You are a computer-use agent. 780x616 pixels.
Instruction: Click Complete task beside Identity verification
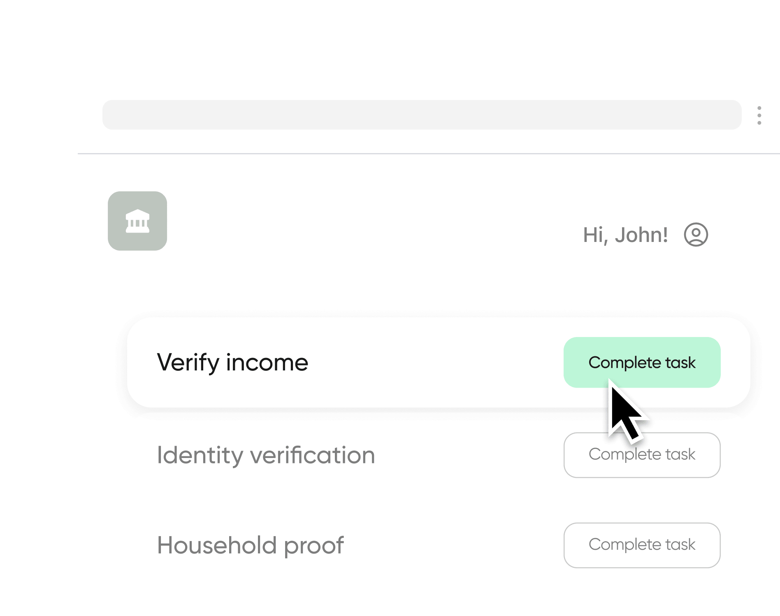(642, 455)
